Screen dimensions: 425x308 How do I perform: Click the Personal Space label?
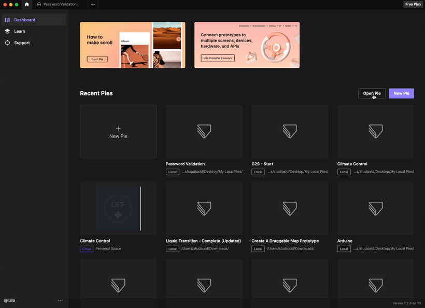[x=108, y=248]
